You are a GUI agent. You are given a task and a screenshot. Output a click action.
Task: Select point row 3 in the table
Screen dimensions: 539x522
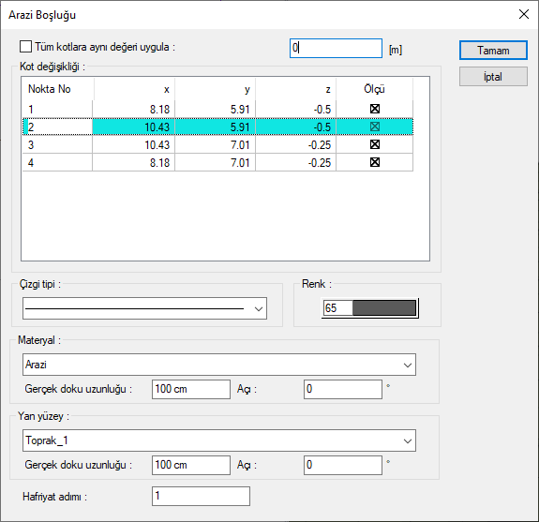(x=217, y=144)
